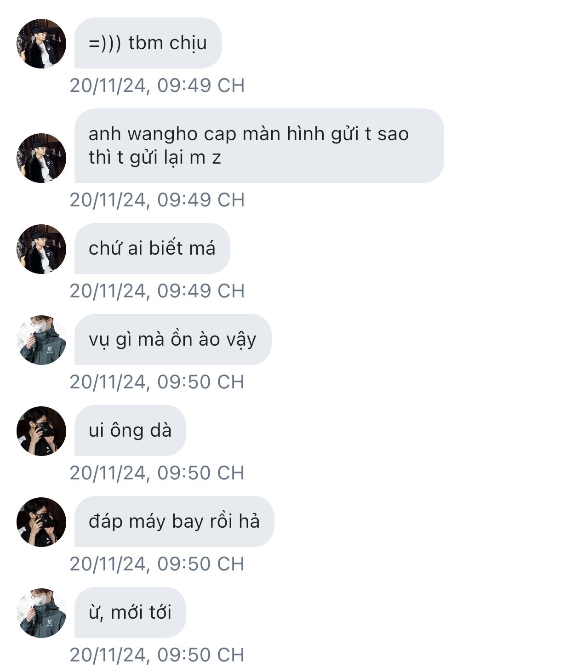Click timestamp below 'đáp máy bay rồi hả'
Image resolution: width=571 pixels, height=672 pixels.
pos(157,564)
